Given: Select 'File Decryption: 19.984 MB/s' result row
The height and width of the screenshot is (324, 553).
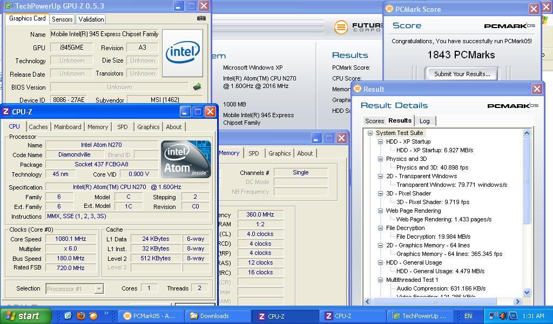Looking at the screenshot, I should point(433,237).
